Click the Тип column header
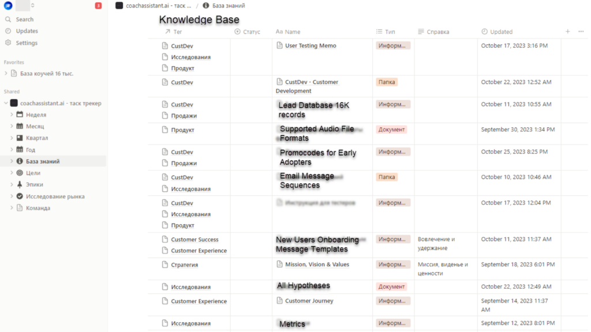This screenshot has height=332, width=591. tap(386, 32)
